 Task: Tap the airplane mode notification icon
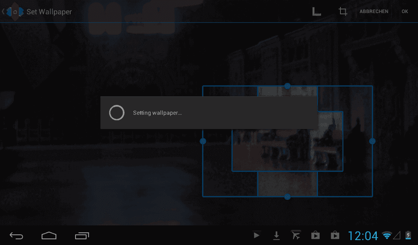tap(296, 235)
